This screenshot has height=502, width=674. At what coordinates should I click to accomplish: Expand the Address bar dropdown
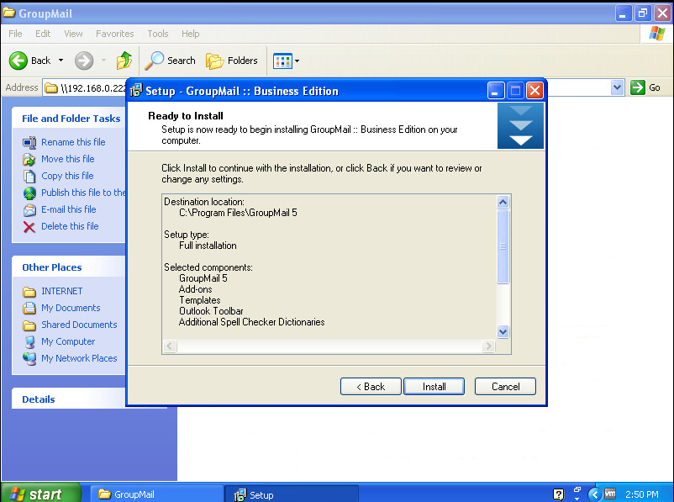(x=618, y=87)
